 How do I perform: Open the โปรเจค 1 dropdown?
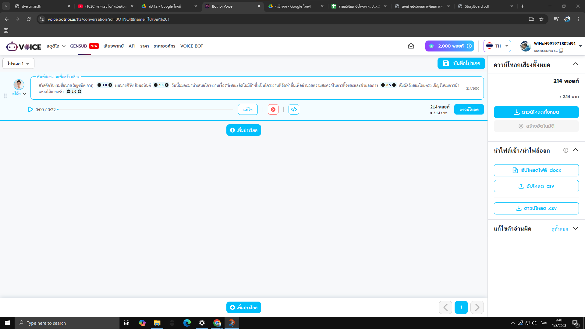pyautogui.click(x=18, y=64)
